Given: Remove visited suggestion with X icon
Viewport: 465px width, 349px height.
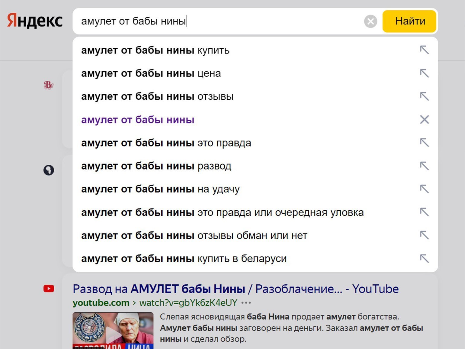Looking at the screenshot, I should (424, 120).
